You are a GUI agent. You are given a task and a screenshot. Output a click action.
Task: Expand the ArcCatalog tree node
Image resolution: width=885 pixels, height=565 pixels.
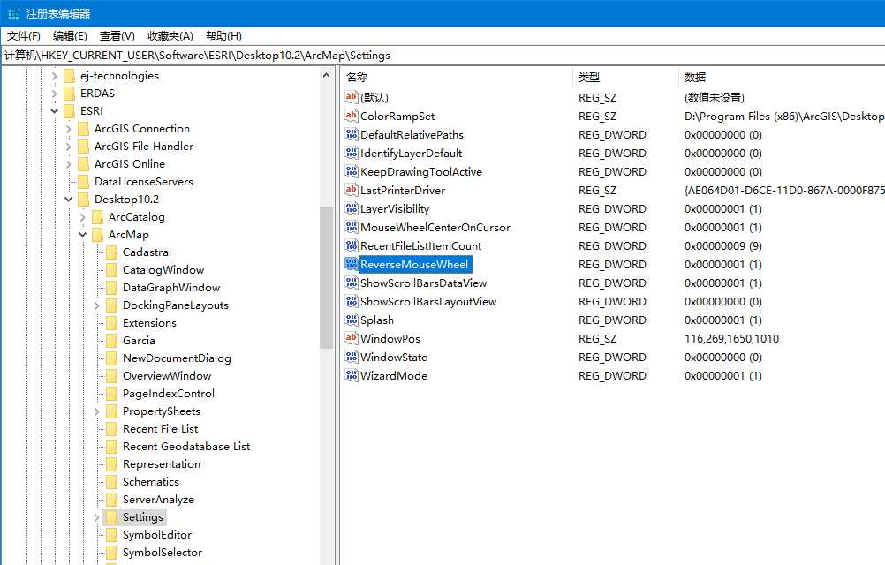(x=82, y=217)
